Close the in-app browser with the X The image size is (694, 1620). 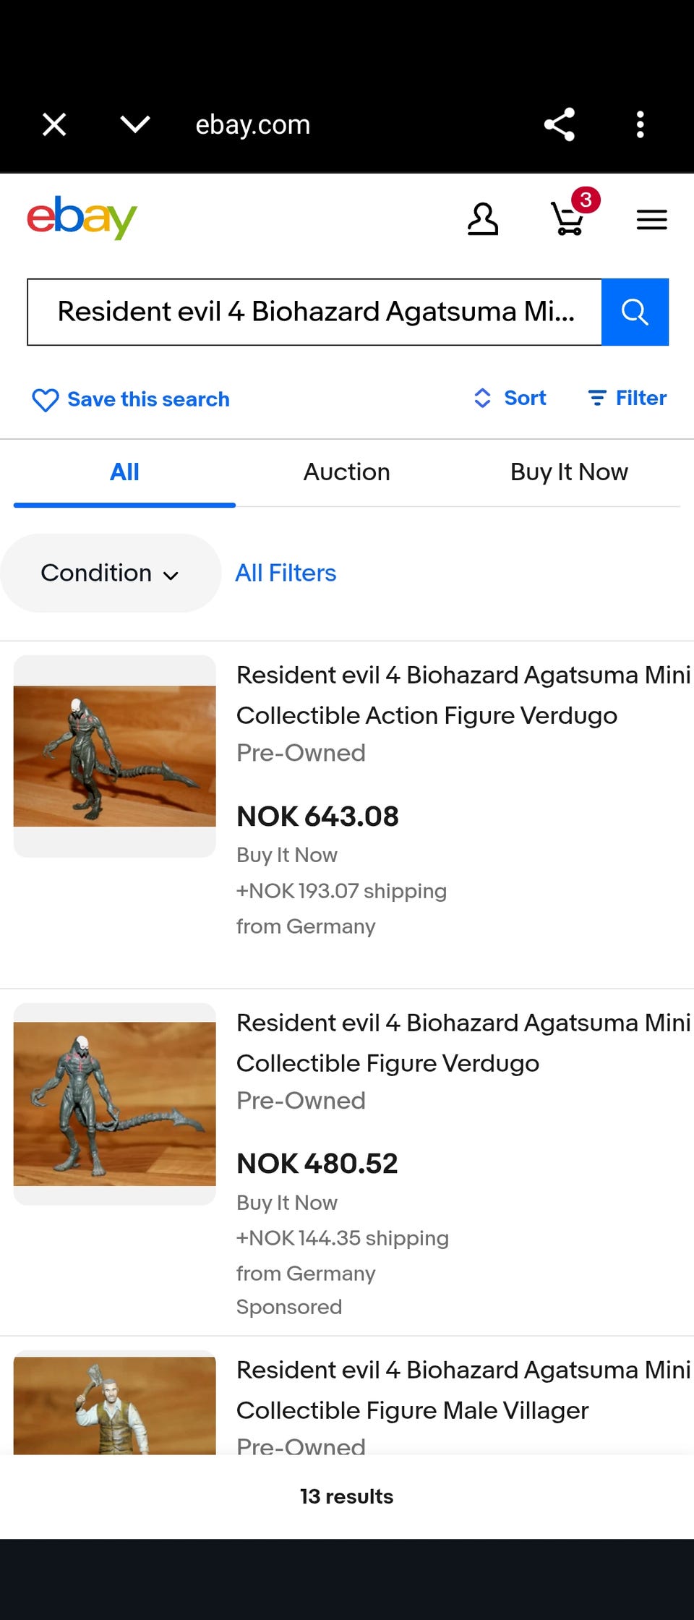(54, 124)
